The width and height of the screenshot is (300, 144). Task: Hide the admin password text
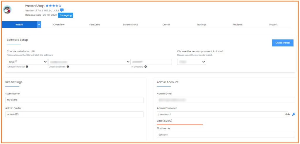click(x=287, y=114)
